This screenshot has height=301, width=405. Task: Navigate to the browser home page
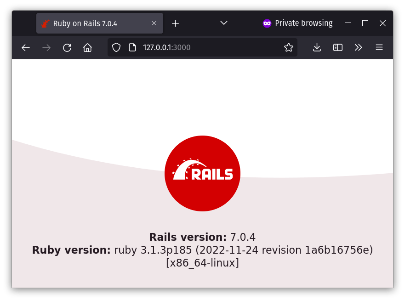click(x=87, y=47)
